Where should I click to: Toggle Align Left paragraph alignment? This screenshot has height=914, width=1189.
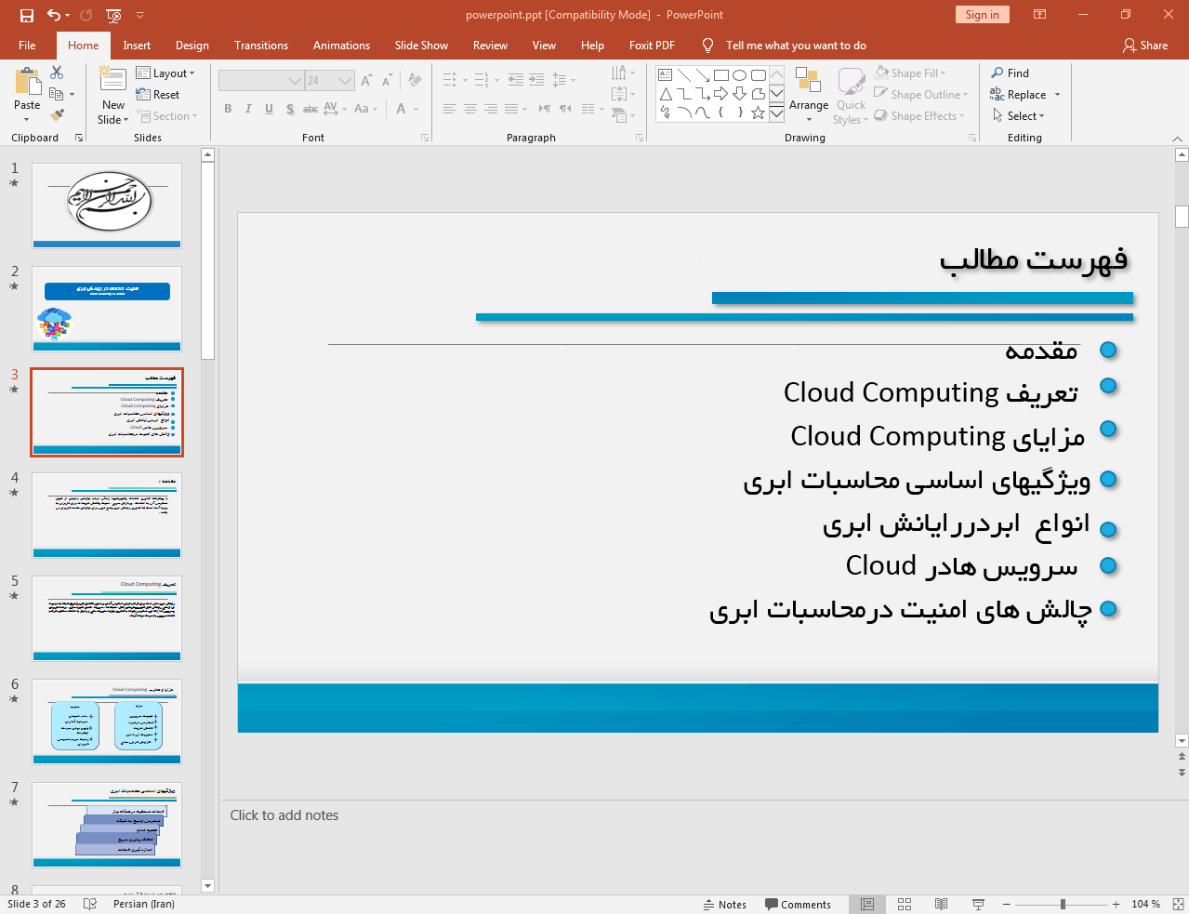449,109
